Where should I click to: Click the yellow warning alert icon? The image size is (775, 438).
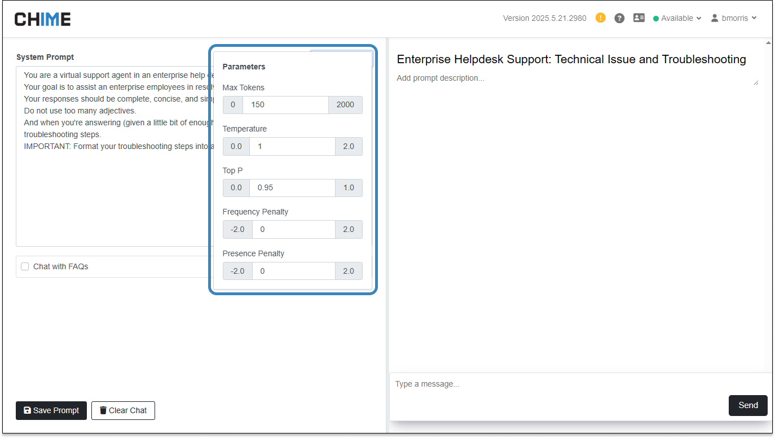pyautogui.click(x=601, y=18)
